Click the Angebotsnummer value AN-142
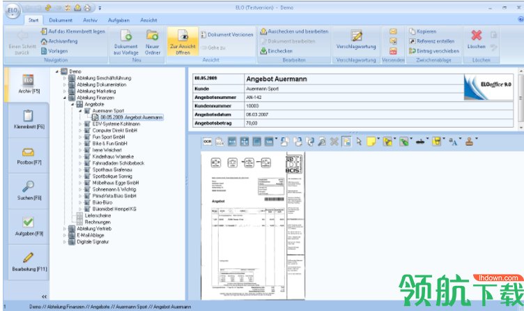Image resolution: width=524 pixels, height=311 pixels. [254, 98]
